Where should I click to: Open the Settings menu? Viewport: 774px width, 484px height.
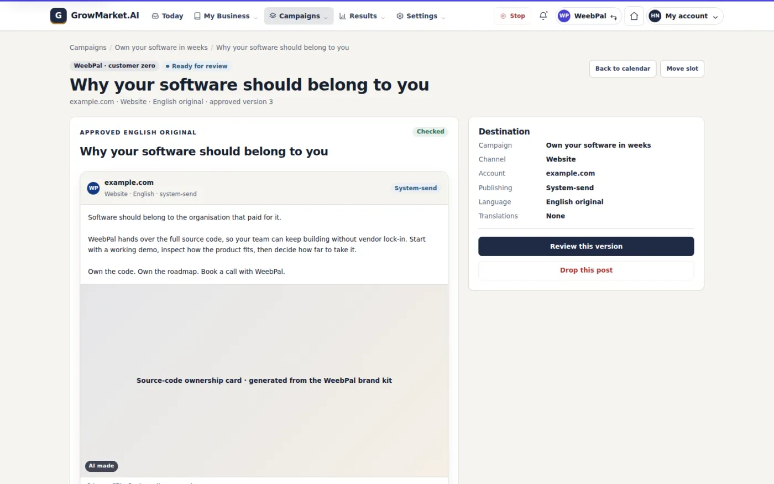pos(421,16)
